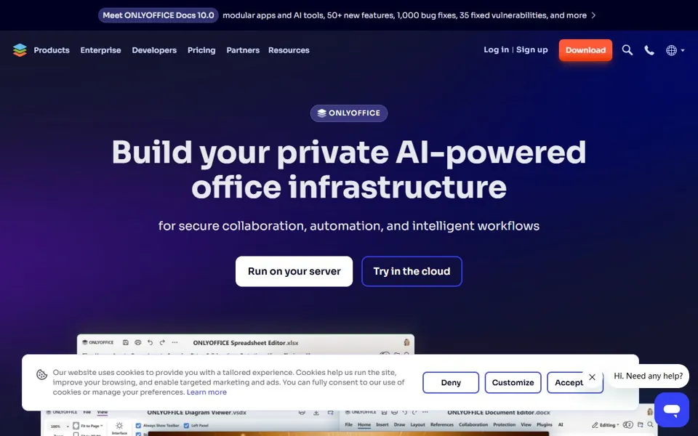Click the three-dots menu in Spreadsheet Editor preview
The image size is (698, 436).
click(x=174, y=342)
